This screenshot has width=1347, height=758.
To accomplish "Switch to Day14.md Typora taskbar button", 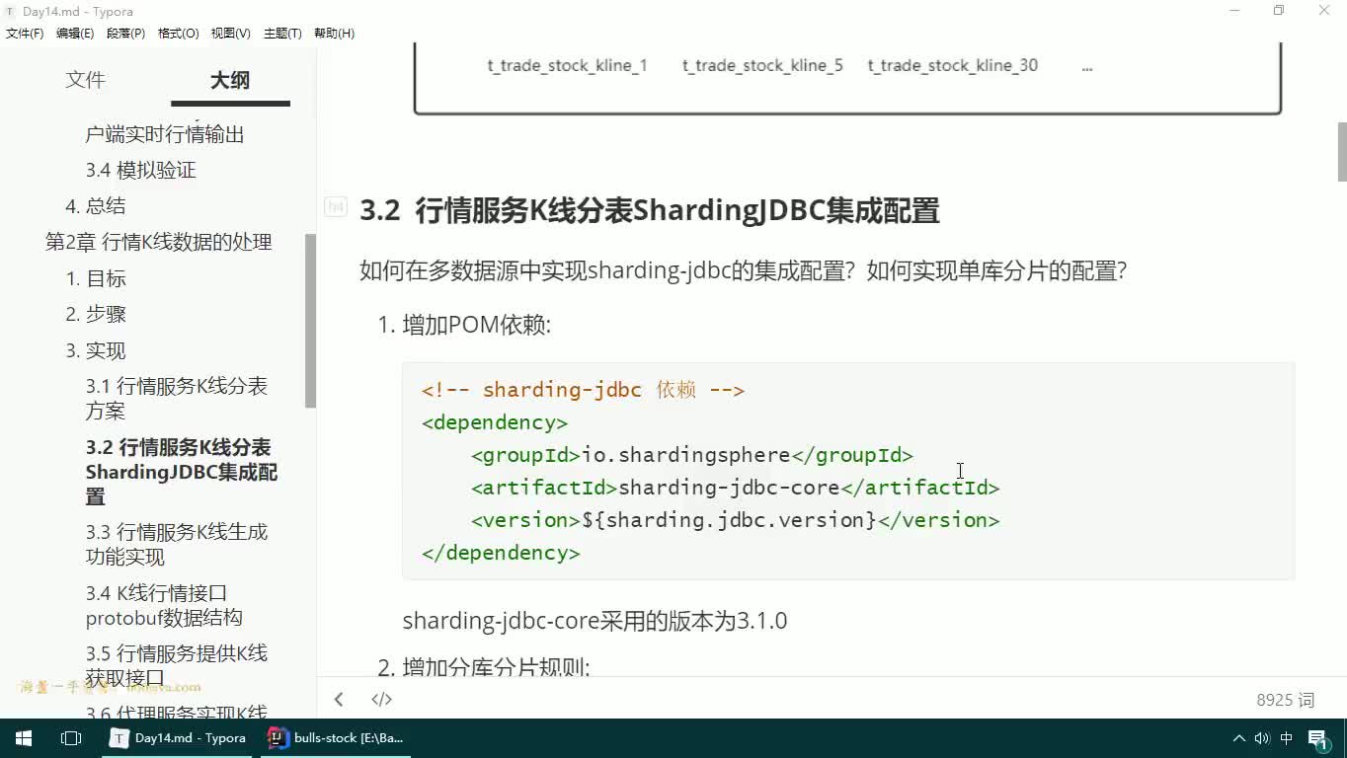I will 180,738.
